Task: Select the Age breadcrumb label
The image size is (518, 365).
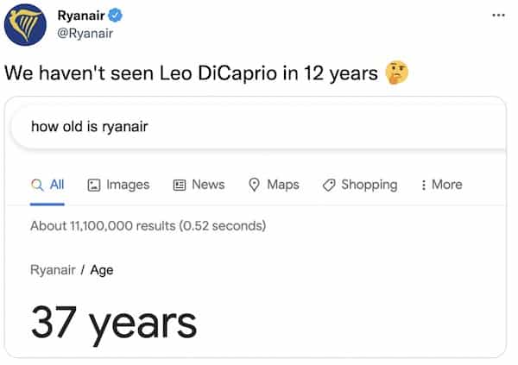Action: coord(102,270)
